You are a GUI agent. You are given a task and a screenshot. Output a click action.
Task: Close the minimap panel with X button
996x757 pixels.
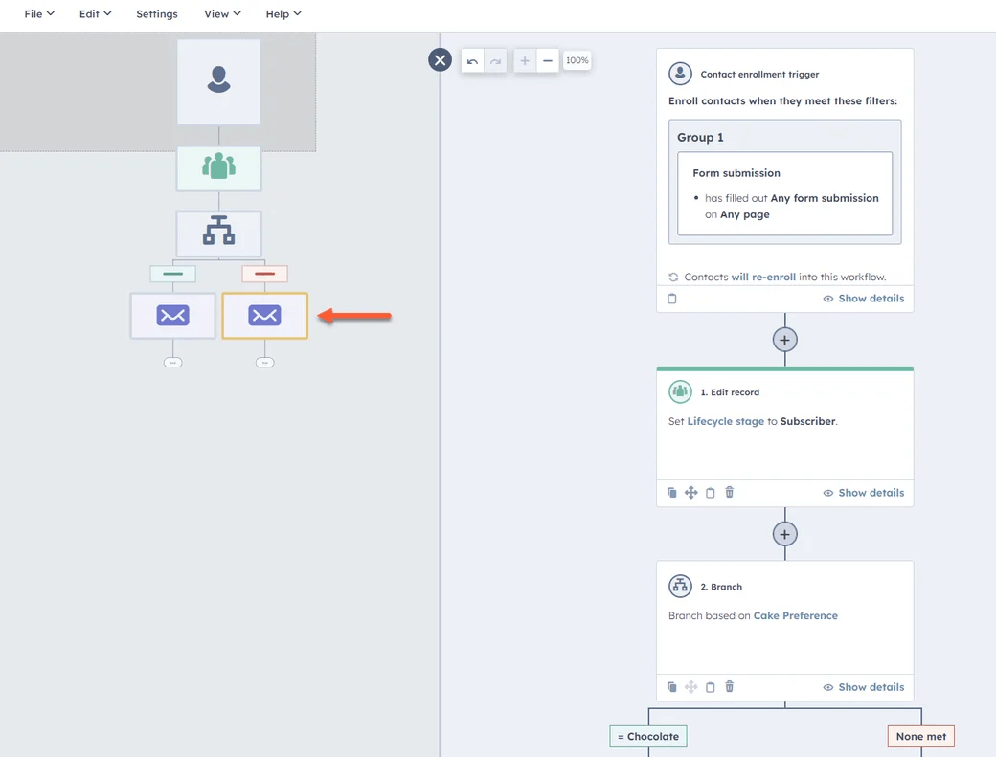pyautogui.click(x=440, y=60)
